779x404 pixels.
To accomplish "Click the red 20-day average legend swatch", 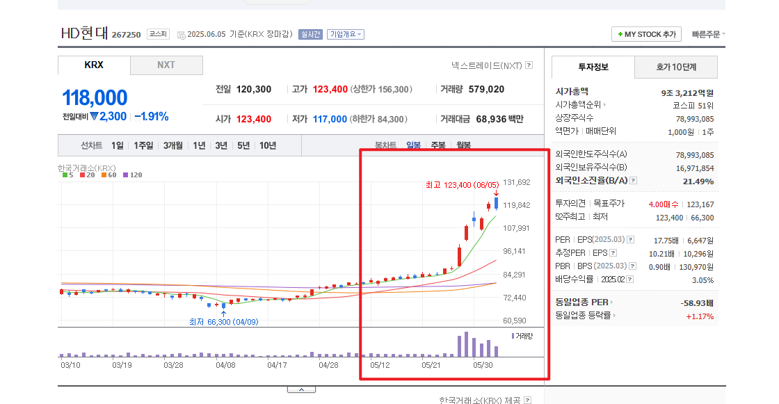I will coord(83,175).
